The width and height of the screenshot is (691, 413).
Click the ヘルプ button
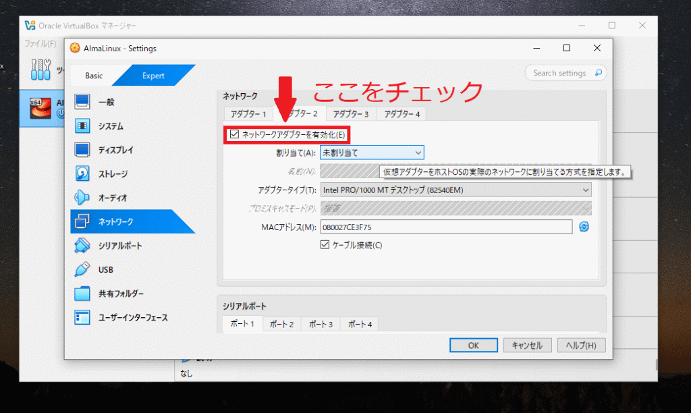point(581,345)
